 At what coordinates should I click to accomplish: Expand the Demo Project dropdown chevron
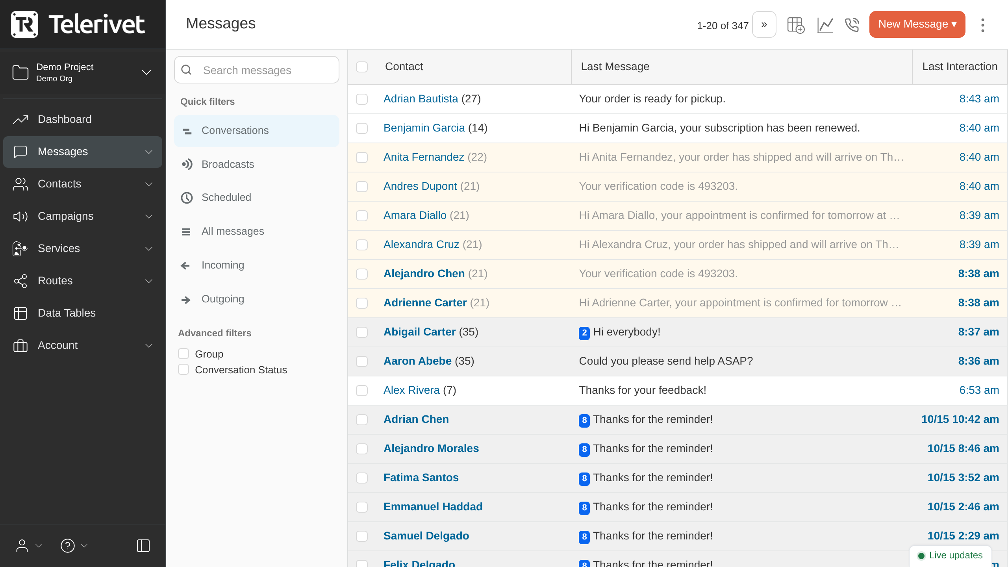point(146,72)
